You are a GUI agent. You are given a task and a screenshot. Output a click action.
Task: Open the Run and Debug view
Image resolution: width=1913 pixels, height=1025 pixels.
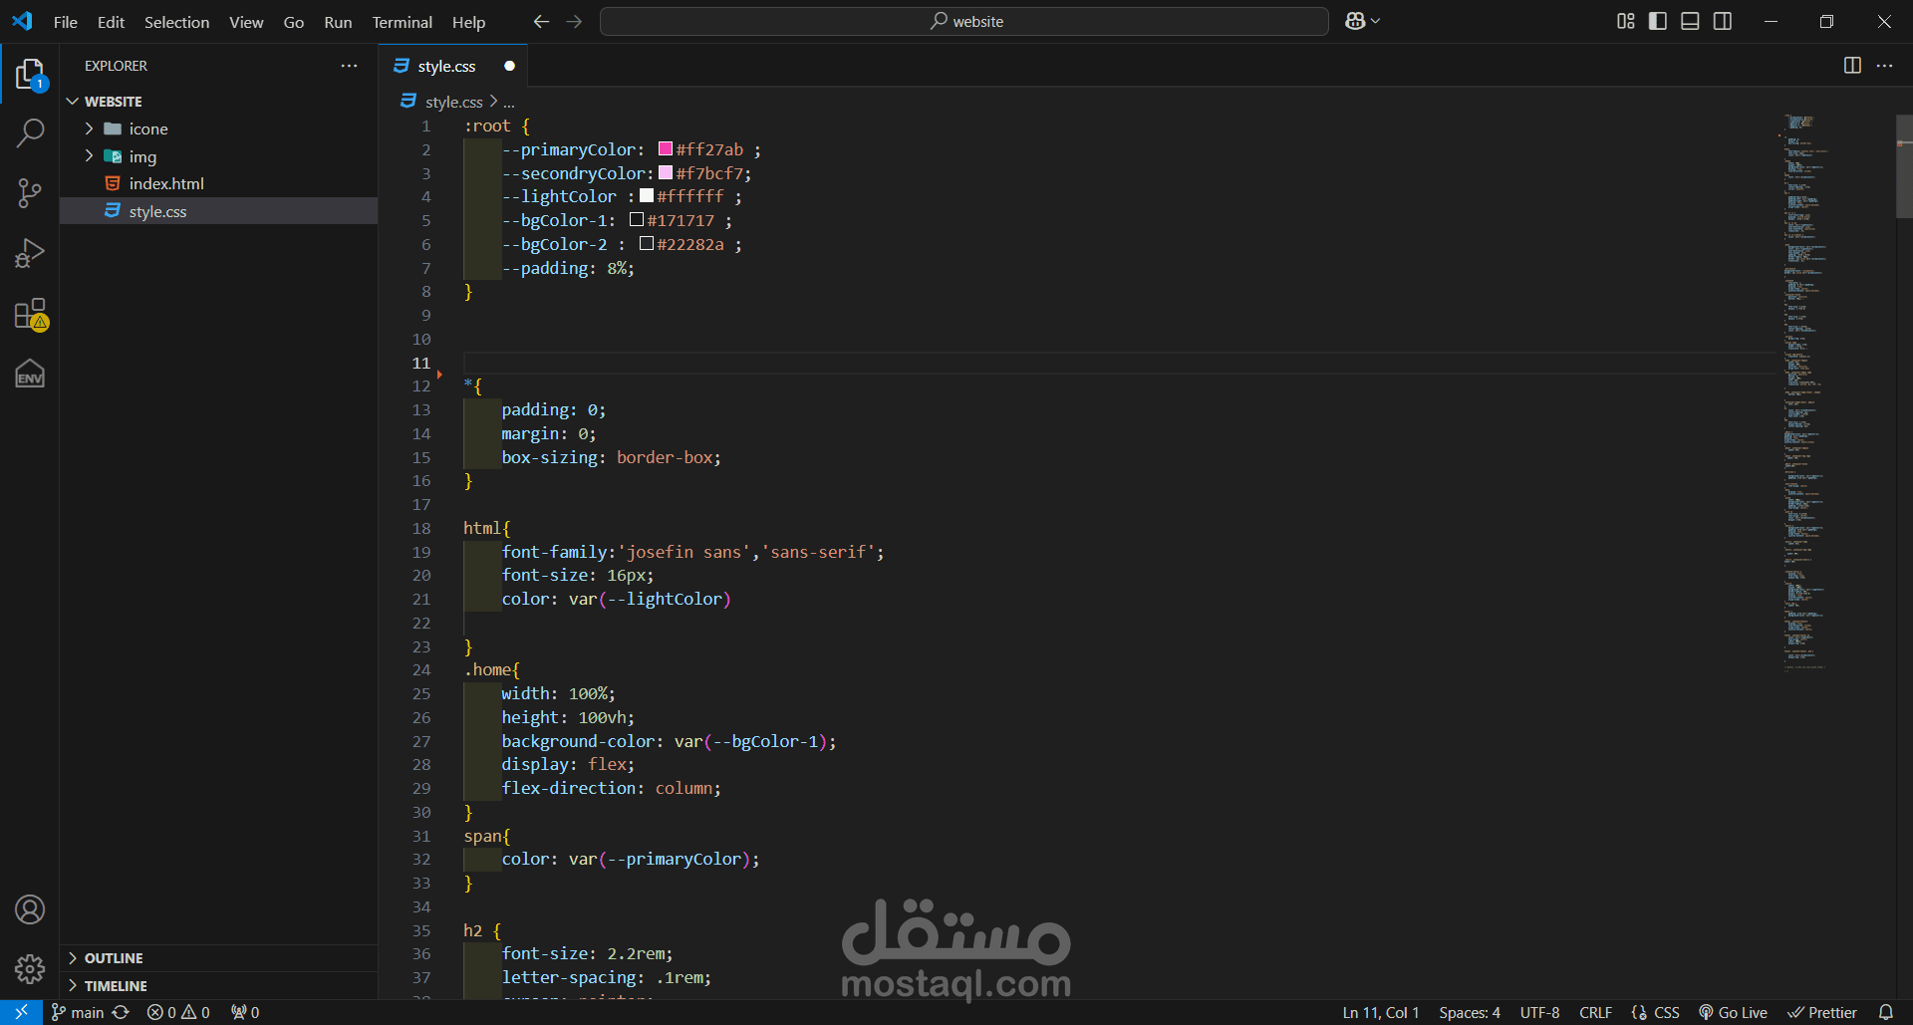click(x=30, y=253)
